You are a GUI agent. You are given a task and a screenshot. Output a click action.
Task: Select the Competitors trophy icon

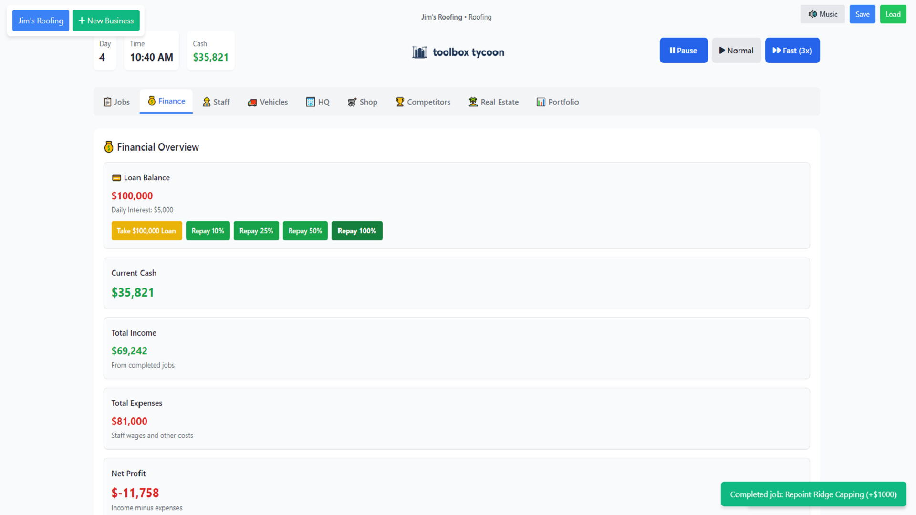(400, 102)
